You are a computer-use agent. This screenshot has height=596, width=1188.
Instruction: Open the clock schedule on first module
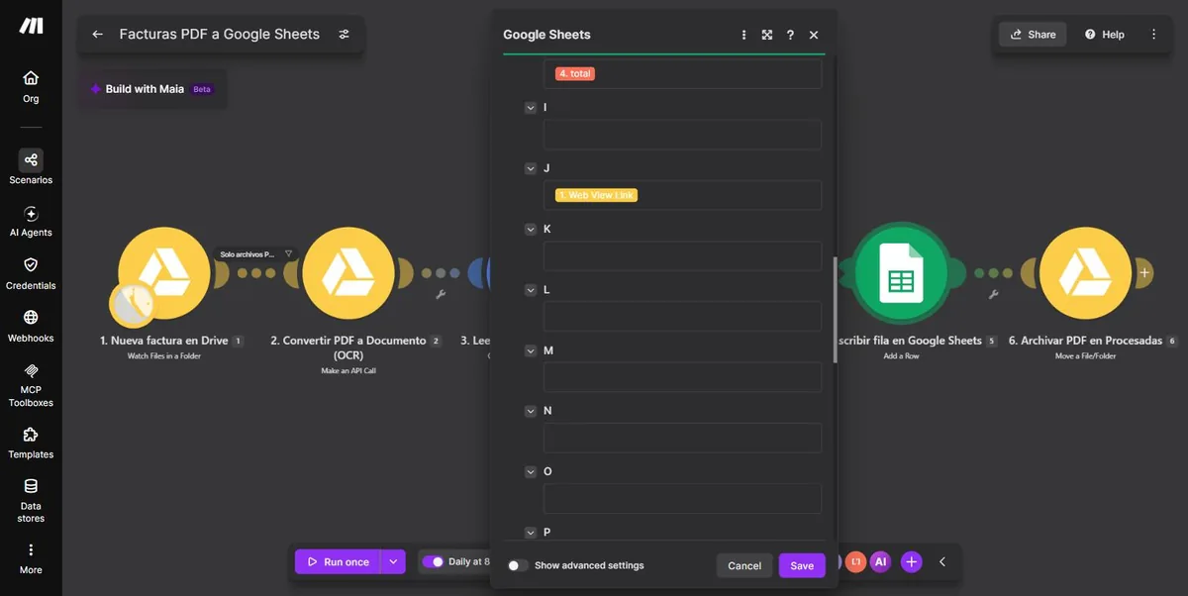click(x=132, y=305)
